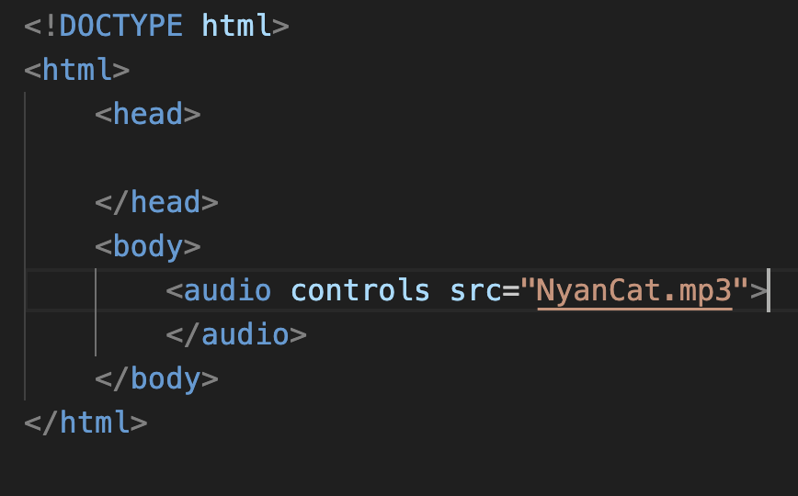798x496 pixels.
Task: Click the controls attribute
Action: click(x=359, y=291)
